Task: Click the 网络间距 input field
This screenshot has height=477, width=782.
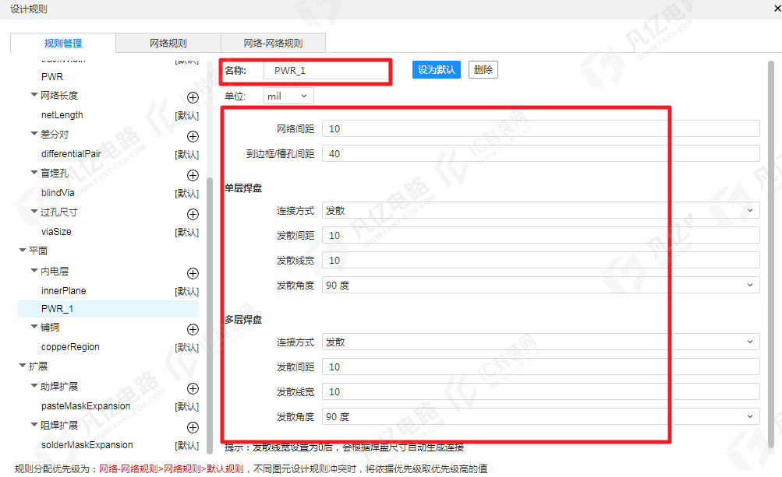Action: pos(540,128)
